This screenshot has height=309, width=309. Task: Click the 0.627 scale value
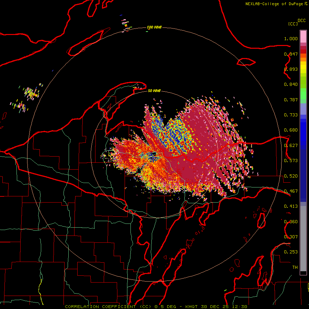(x=291, y=146)
